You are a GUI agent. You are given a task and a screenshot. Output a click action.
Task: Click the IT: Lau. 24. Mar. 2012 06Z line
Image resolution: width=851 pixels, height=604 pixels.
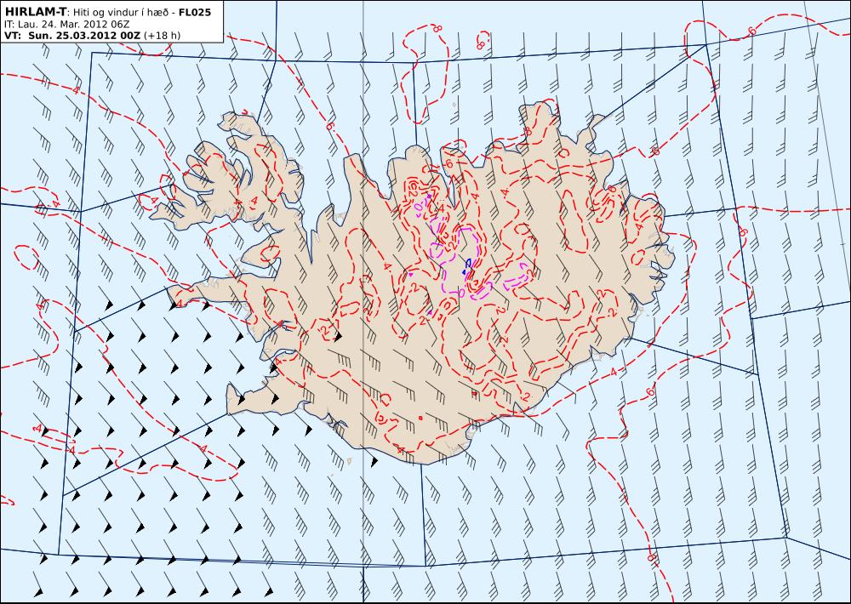66,24
